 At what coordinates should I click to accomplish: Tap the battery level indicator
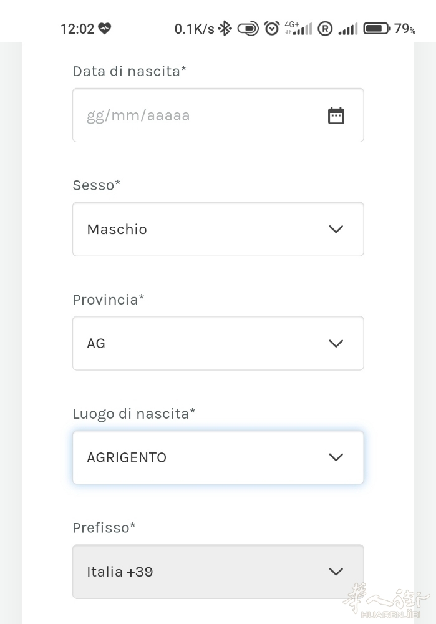tap(377, 29)
